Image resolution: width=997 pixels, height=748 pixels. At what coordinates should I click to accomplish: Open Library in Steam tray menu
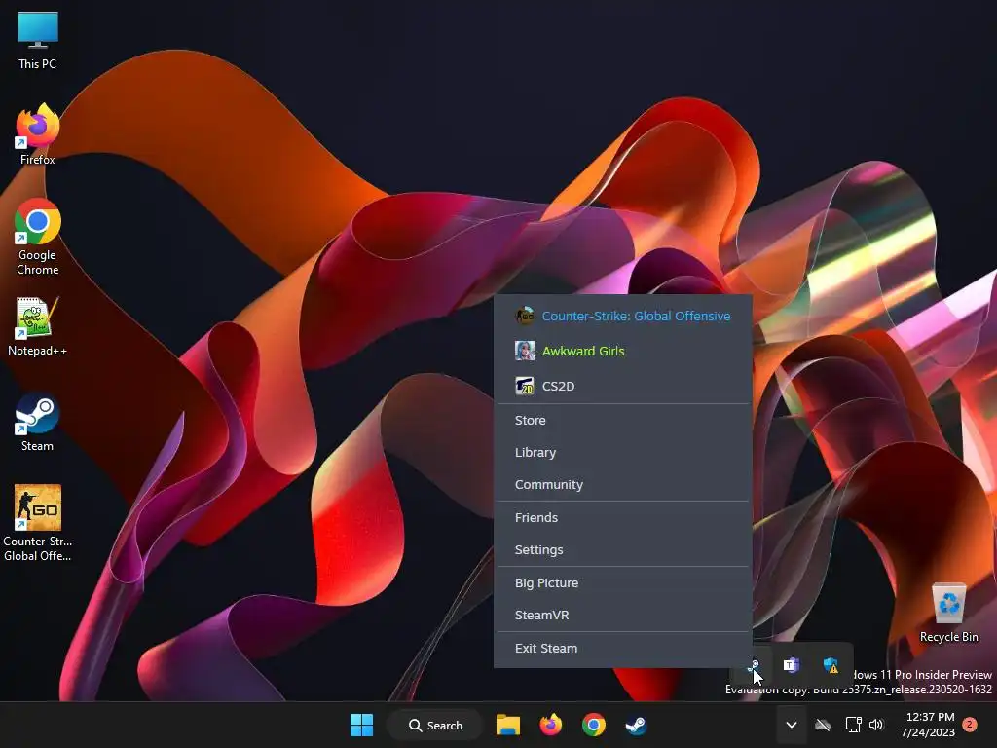tap(622, 452)
